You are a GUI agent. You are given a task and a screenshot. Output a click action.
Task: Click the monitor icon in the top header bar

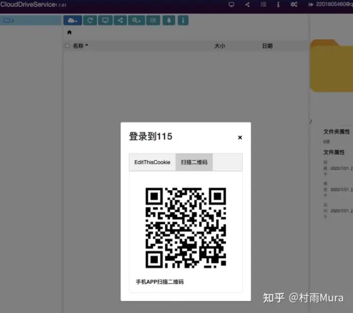(x=232, y=4)
